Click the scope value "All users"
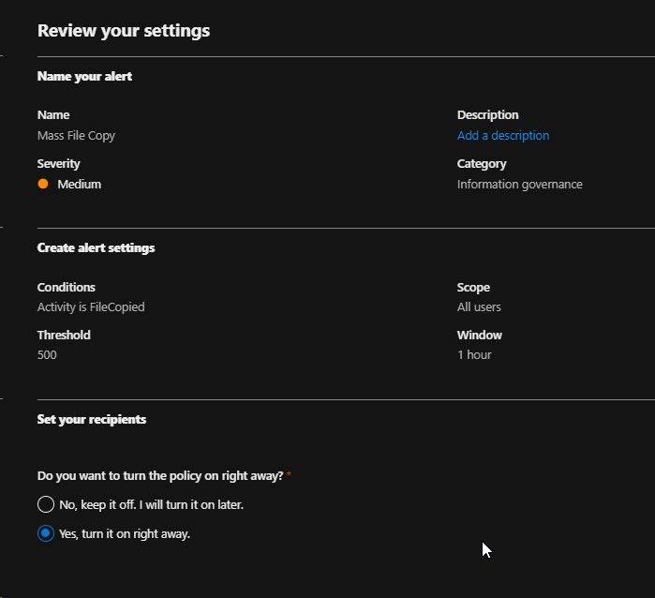Screen dimensions: 655x598 pos(479,307)
